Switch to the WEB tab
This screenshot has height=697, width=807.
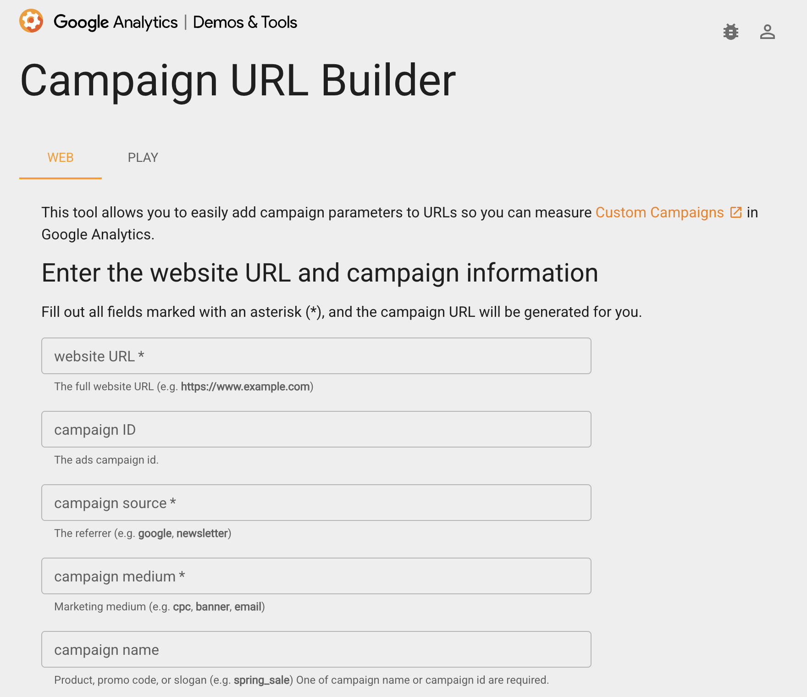[x=61, y=158]
